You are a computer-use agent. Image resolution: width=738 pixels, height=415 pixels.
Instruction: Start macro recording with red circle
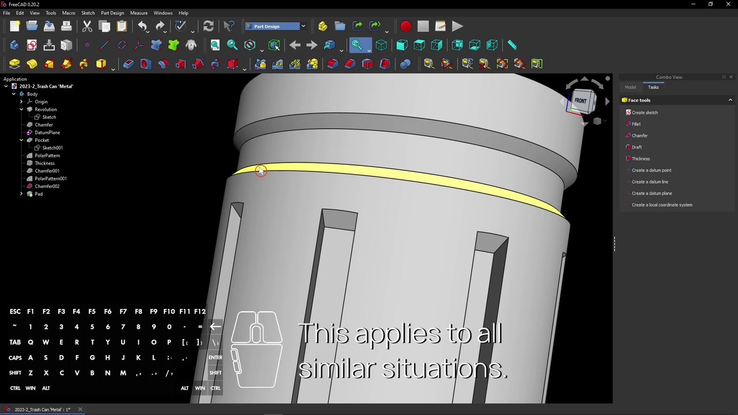(405, 26)
